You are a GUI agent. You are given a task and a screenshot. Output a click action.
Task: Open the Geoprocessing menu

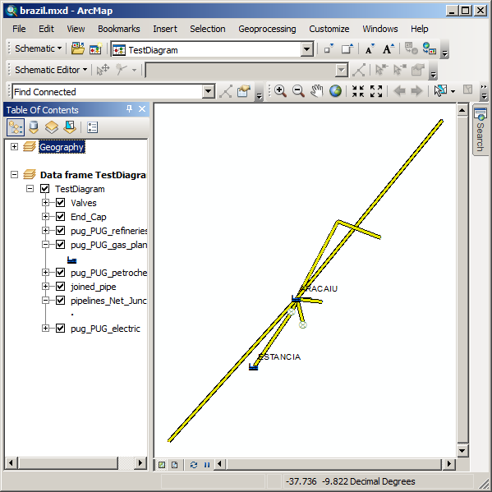pyautogui.click(x=267, y=29)
